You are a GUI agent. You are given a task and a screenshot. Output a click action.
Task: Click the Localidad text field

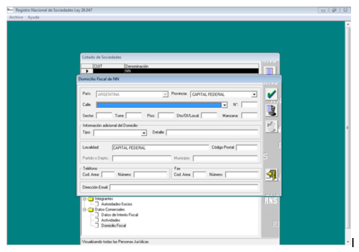pos(160,148)
